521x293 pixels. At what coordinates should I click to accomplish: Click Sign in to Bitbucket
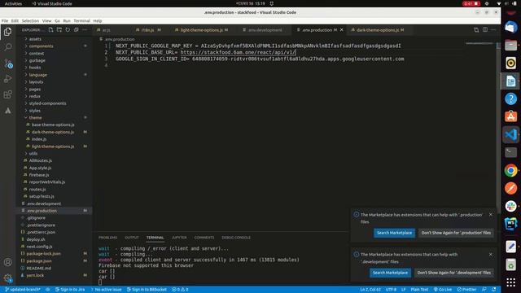pos(147,290)
